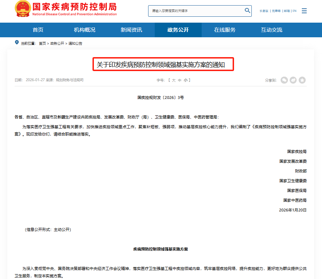Switch site language to EN
This screenshot has width=322, height=279.
pos(294,11)
